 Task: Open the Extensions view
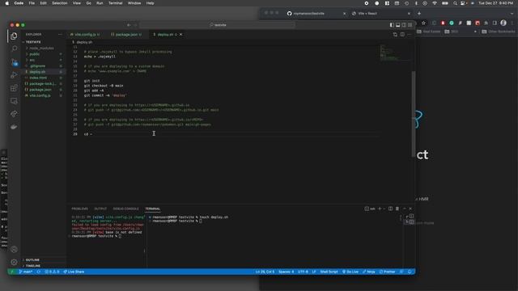click(x=14, y=88)
